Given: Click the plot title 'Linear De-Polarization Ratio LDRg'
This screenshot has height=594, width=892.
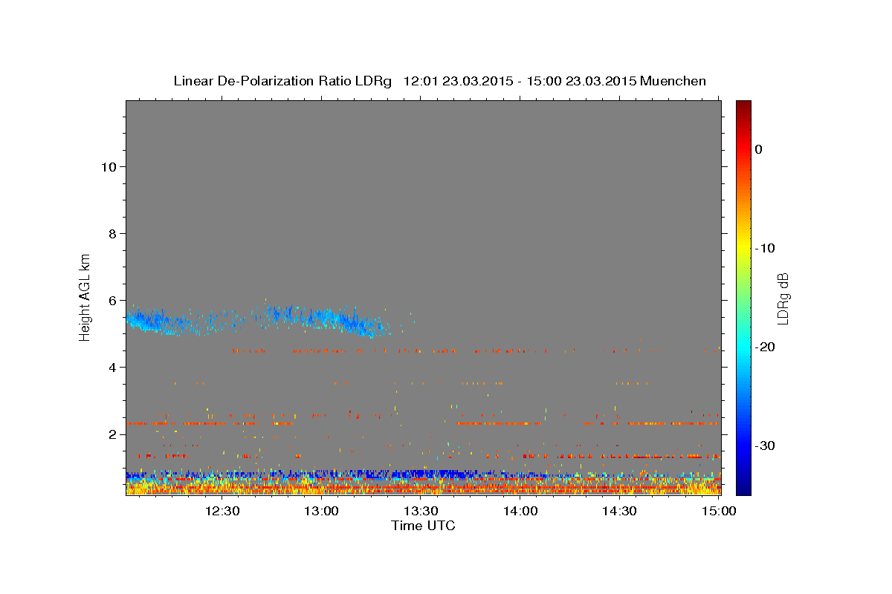Looking at the screenshot, I should [x=282, y=81].
